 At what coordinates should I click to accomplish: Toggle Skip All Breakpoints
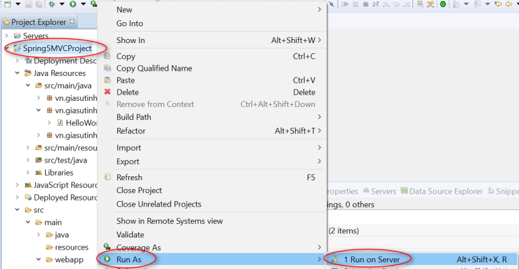[332, 4]
